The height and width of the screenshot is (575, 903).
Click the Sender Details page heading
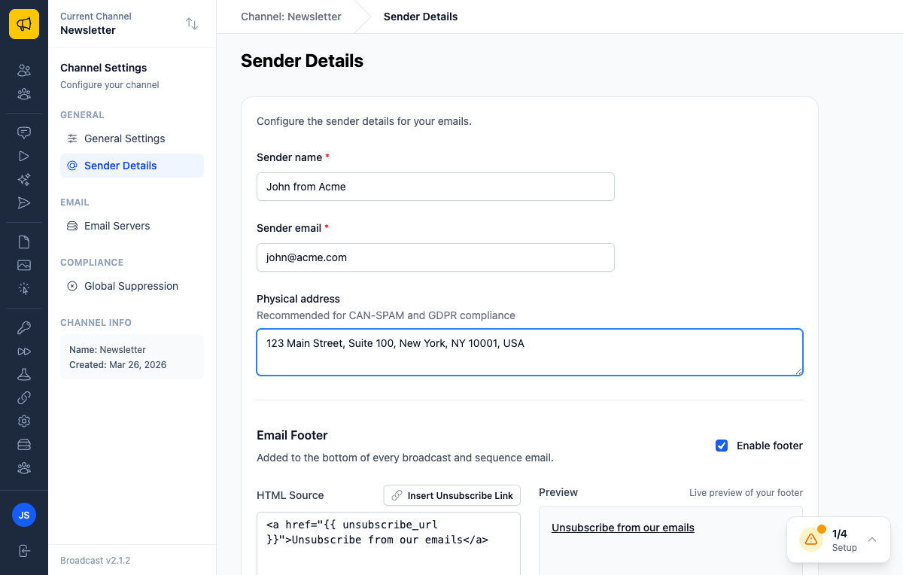coord(302,61)
